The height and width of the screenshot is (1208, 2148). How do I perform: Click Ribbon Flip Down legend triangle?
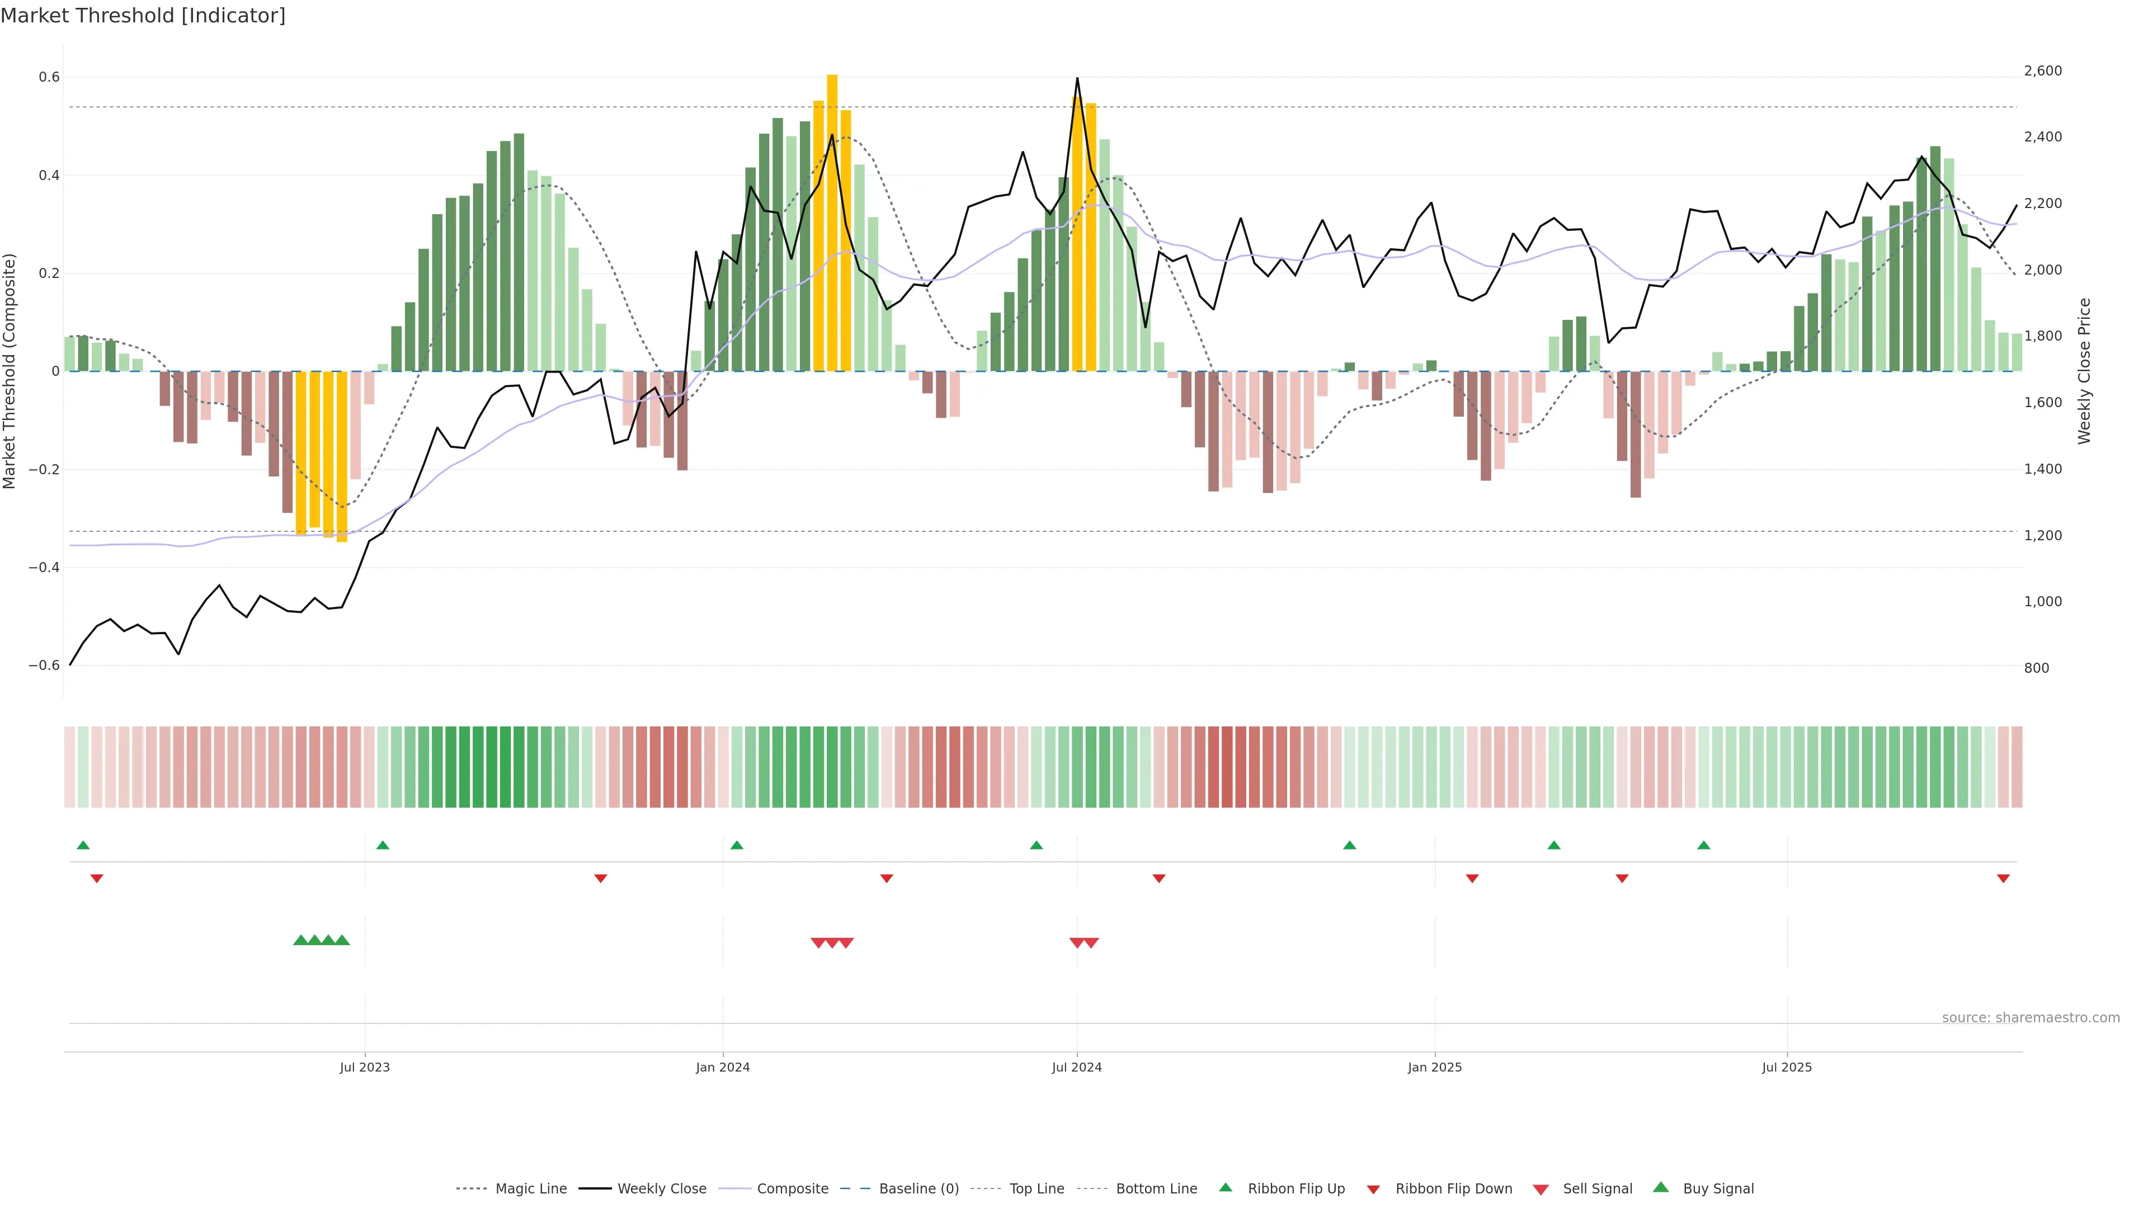pos(1373,1190)
